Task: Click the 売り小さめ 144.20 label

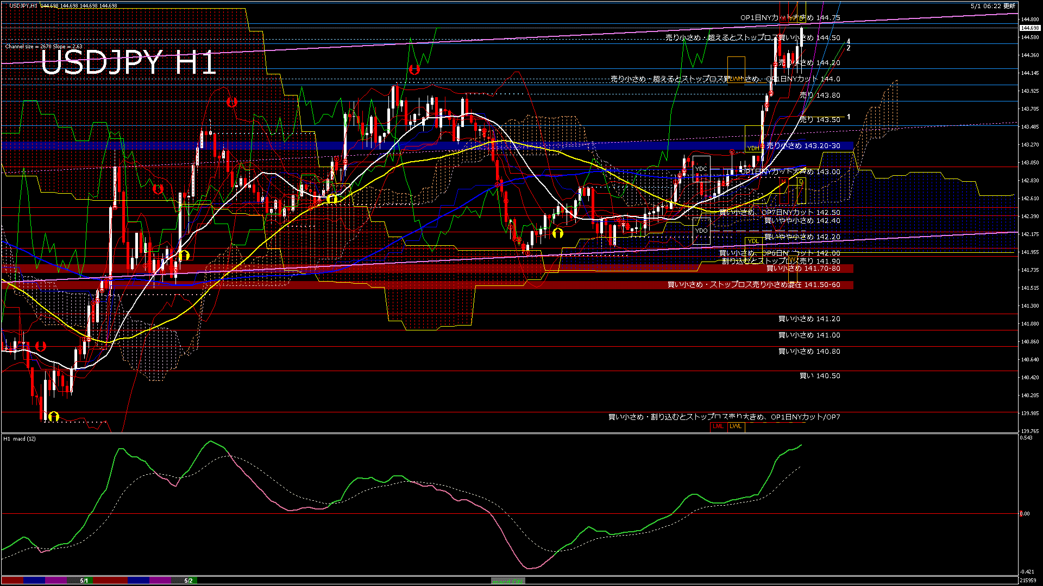Action: [x=809, y=63]
